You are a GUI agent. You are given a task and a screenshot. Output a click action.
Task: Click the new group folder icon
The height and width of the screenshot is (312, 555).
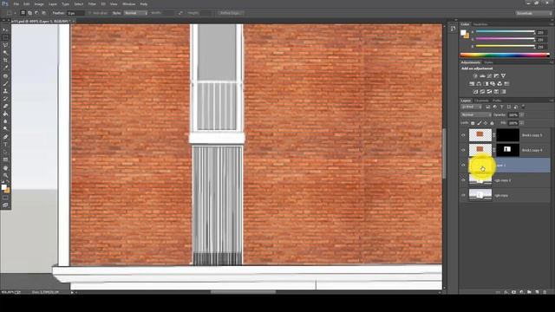[x=529, y=292]
